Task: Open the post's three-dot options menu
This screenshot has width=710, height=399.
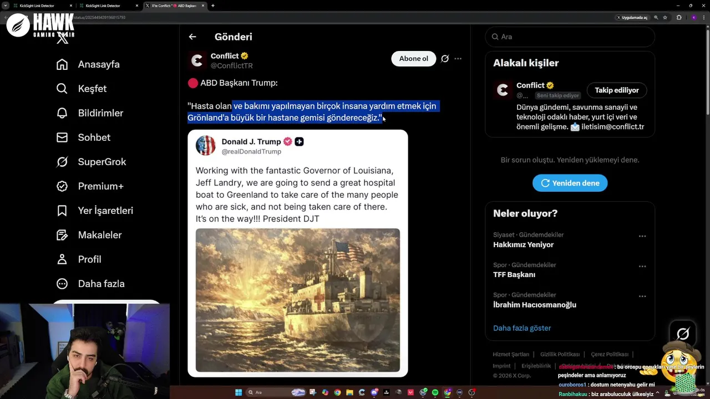Action: (x=458, y=59)
